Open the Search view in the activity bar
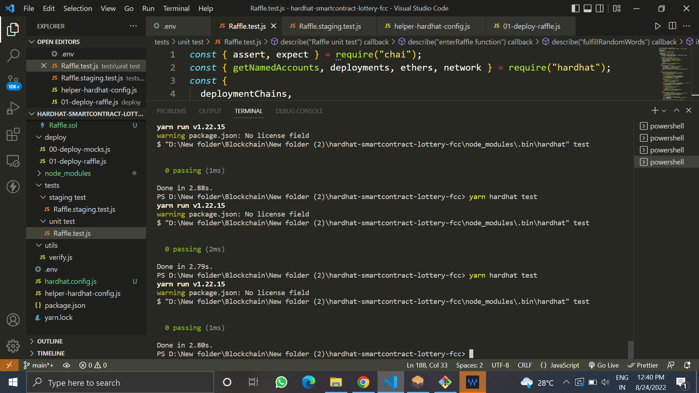 pos(13,56)
